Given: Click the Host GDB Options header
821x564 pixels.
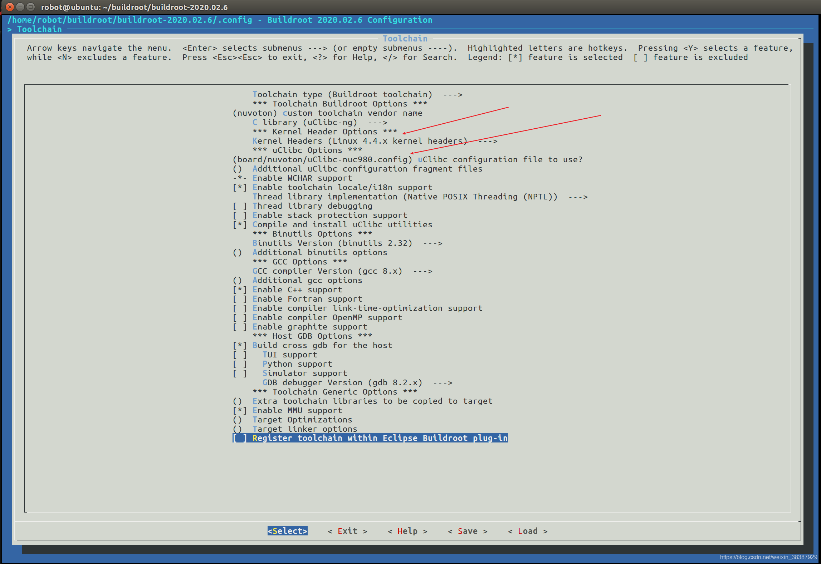Looking at the screenshot, I should (x=312, y=336).
